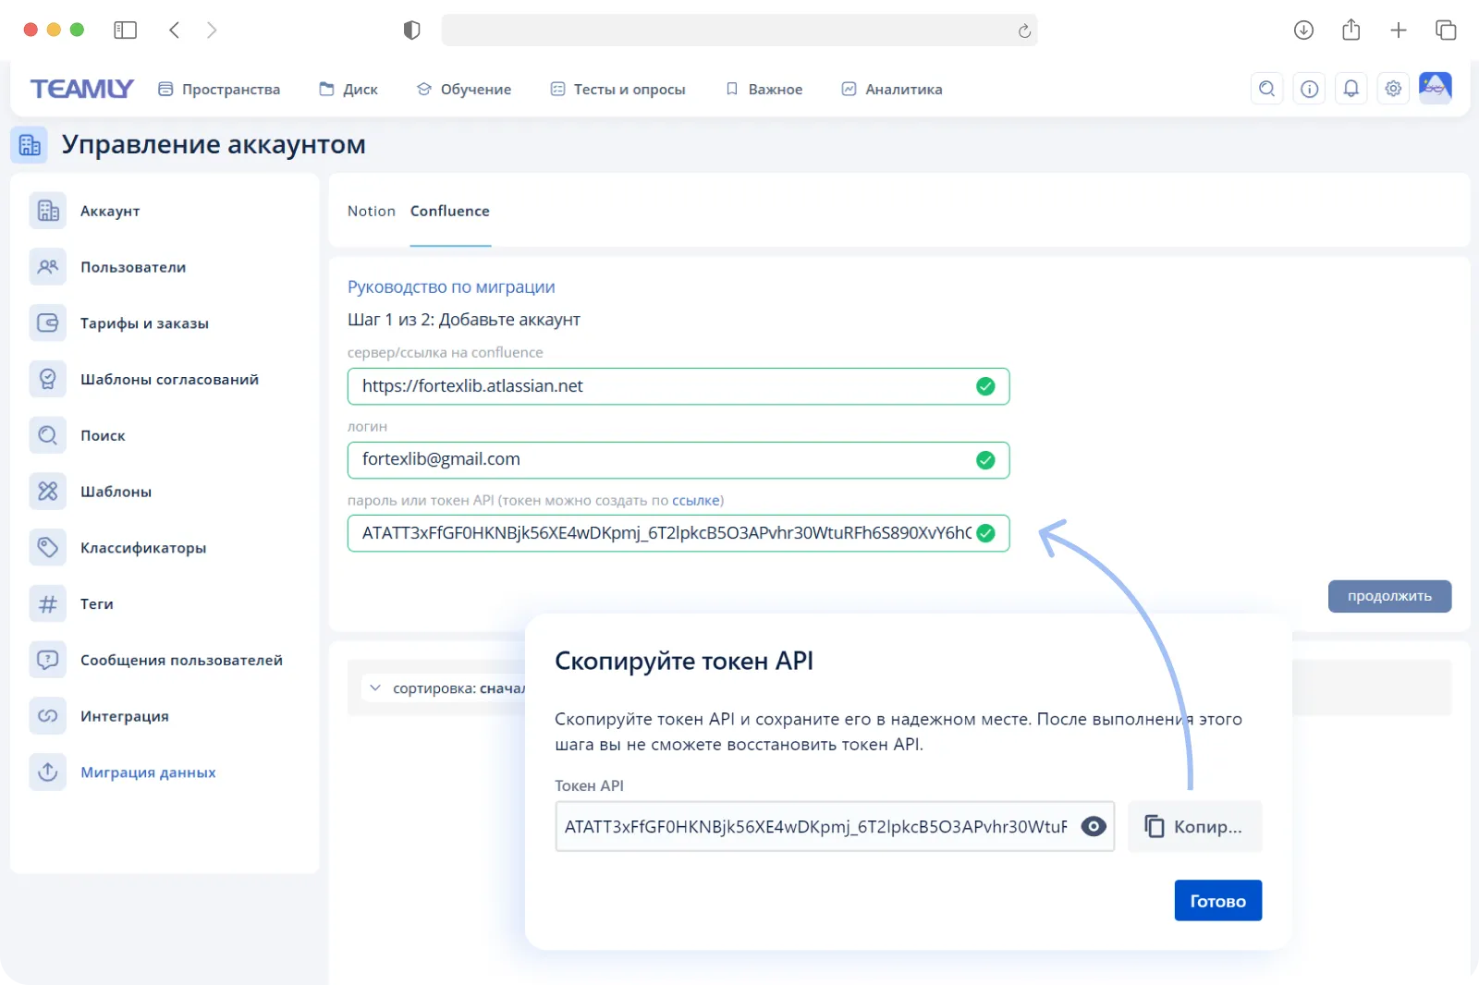Select the sidebar entry labeled Поиск
This screenshot has width=1479, height=985.
click(x=103, y=435)
